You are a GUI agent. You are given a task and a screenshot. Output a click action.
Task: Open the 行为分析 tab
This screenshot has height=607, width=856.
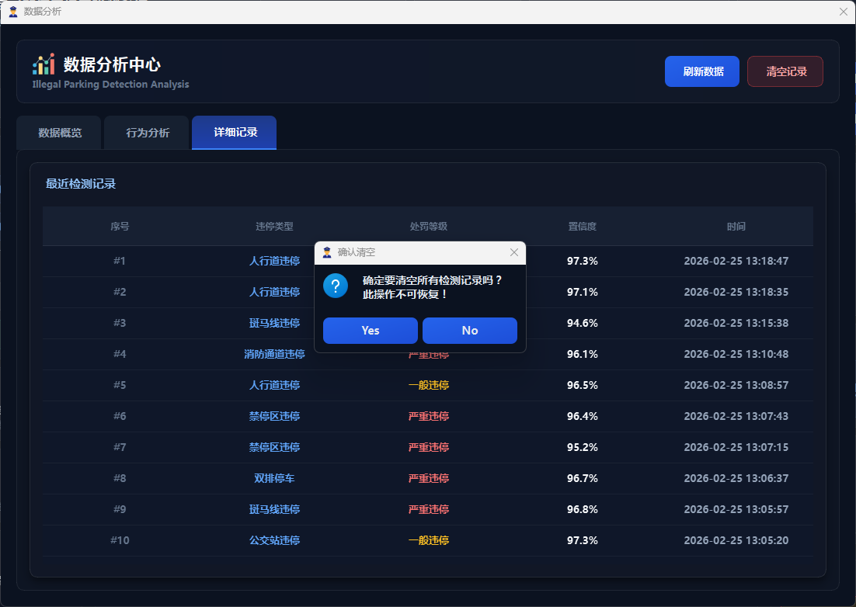point(148,133)
